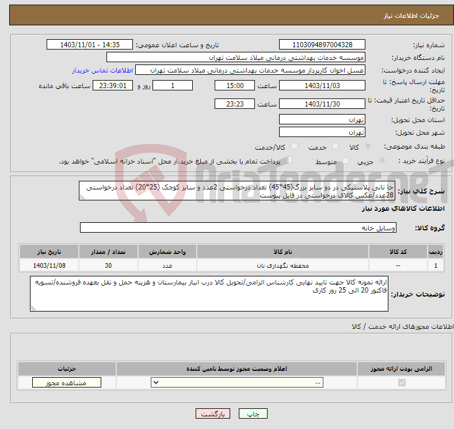This screenshot has height=429, width=454.
Task: Click the شماره نیاز number field
Action: coord(322,45)
